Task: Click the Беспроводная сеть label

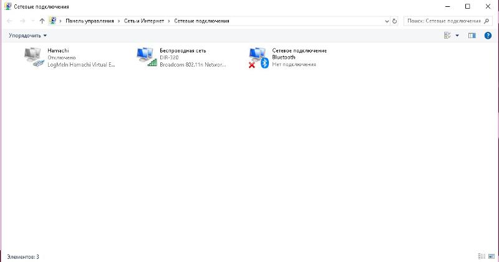Action: pos(183,51)
